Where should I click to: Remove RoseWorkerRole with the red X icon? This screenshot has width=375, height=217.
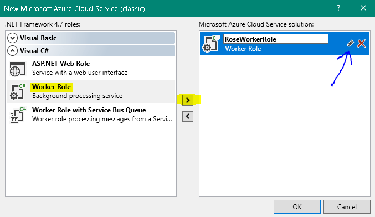(361, 44)
